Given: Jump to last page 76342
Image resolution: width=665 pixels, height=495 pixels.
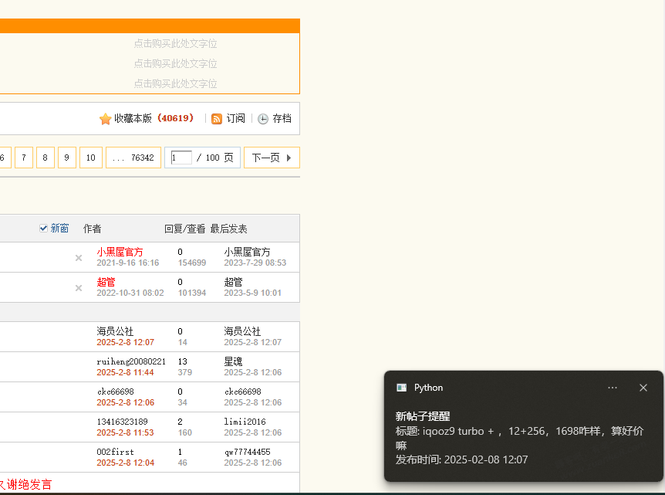Looking at the screenshot, I should [133, 158].
